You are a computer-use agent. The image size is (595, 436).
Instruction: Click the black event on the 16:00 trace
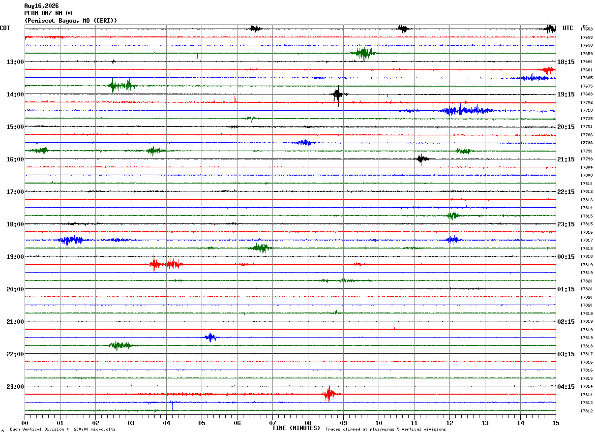422,159
